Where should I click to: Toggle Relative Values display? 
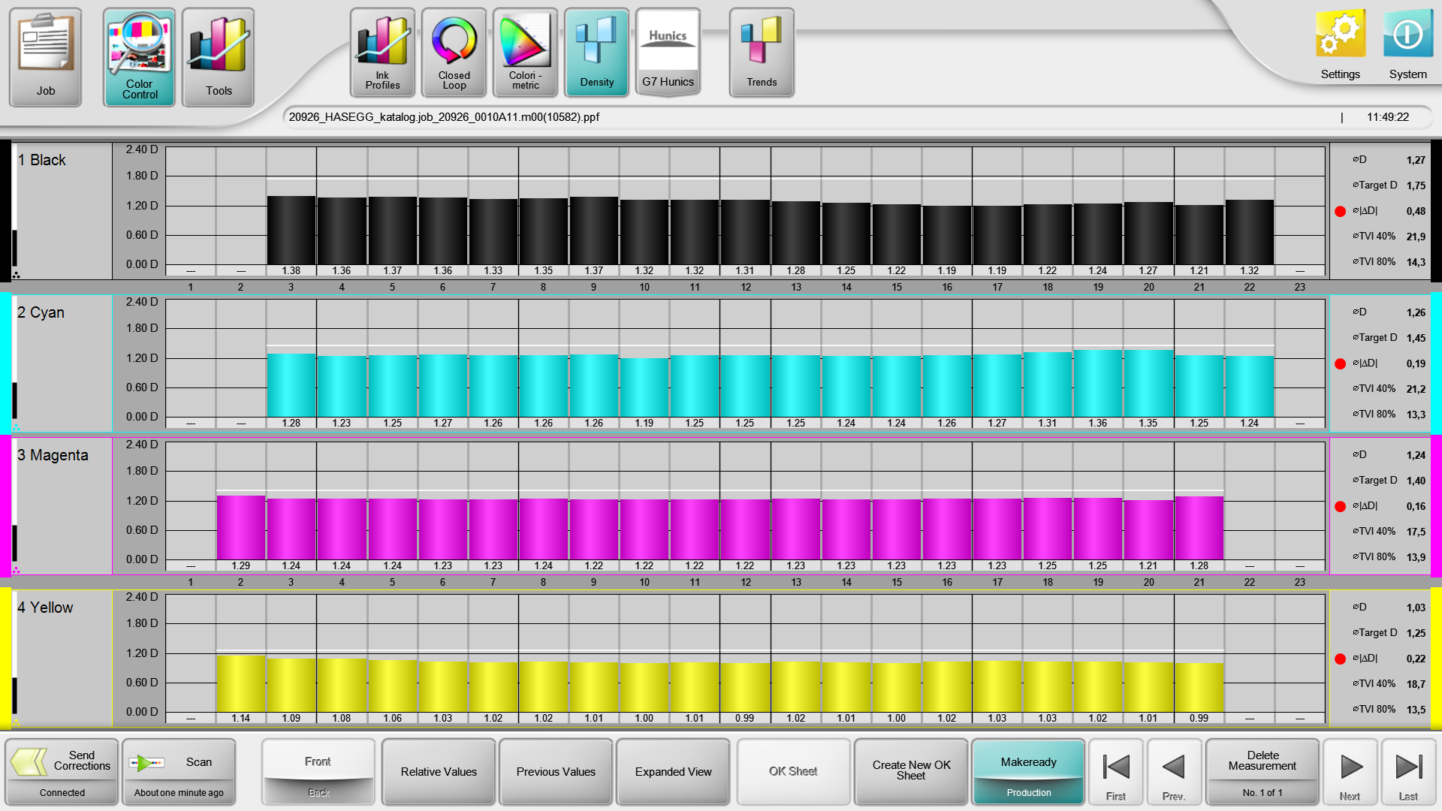pyautogui.click(x=439, y=772)
